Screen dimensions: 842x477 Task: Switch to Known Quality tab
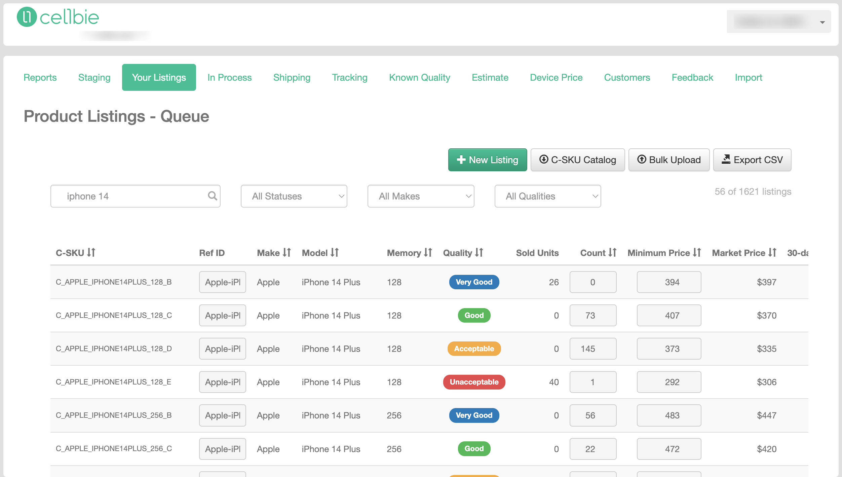pos(419,77)
